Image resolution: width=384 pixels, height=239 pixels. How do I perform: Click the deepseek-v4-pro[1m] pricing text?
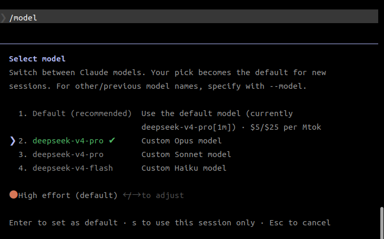(231, 127)
